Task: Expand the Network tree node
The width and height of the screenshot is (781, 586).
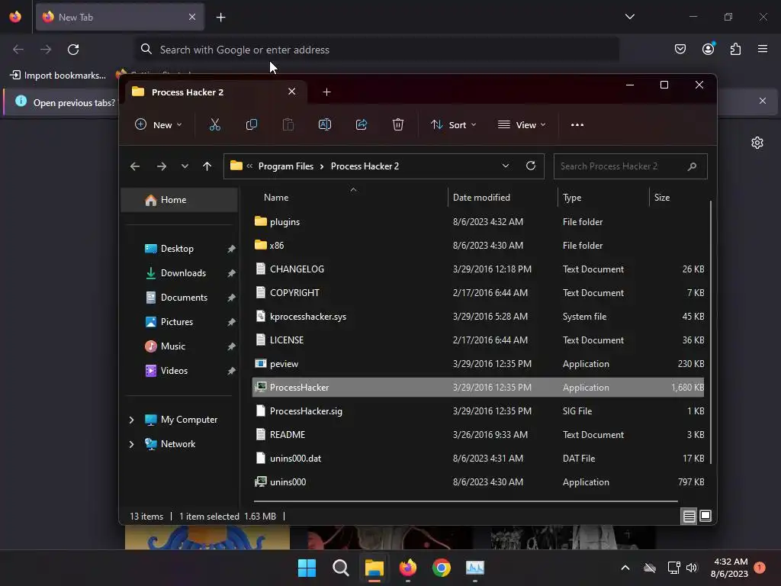Action: pos(131,444)
